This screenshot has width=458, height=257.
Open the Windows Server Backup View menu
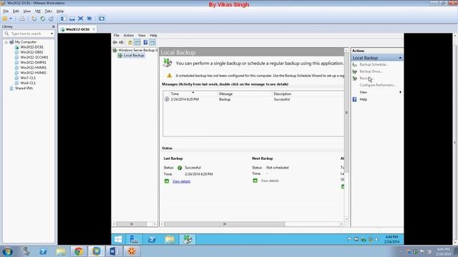click(142, 36)
